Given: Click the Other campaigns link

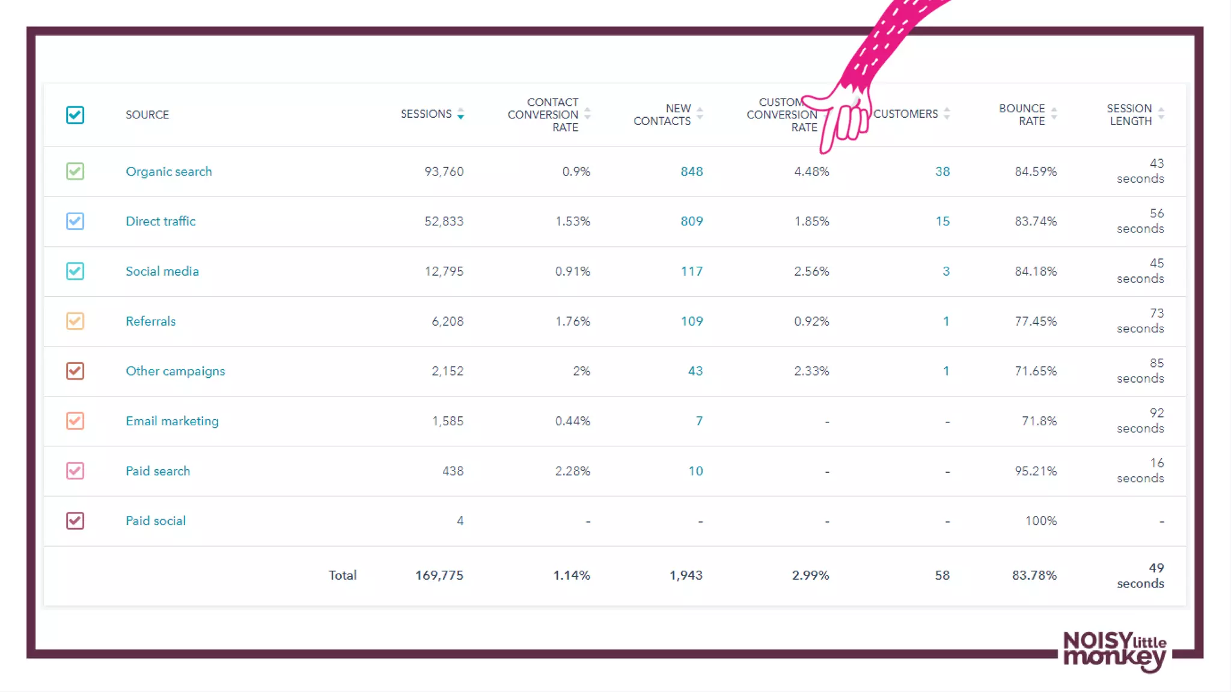Looking at the screenshot, I should point(175,371).
